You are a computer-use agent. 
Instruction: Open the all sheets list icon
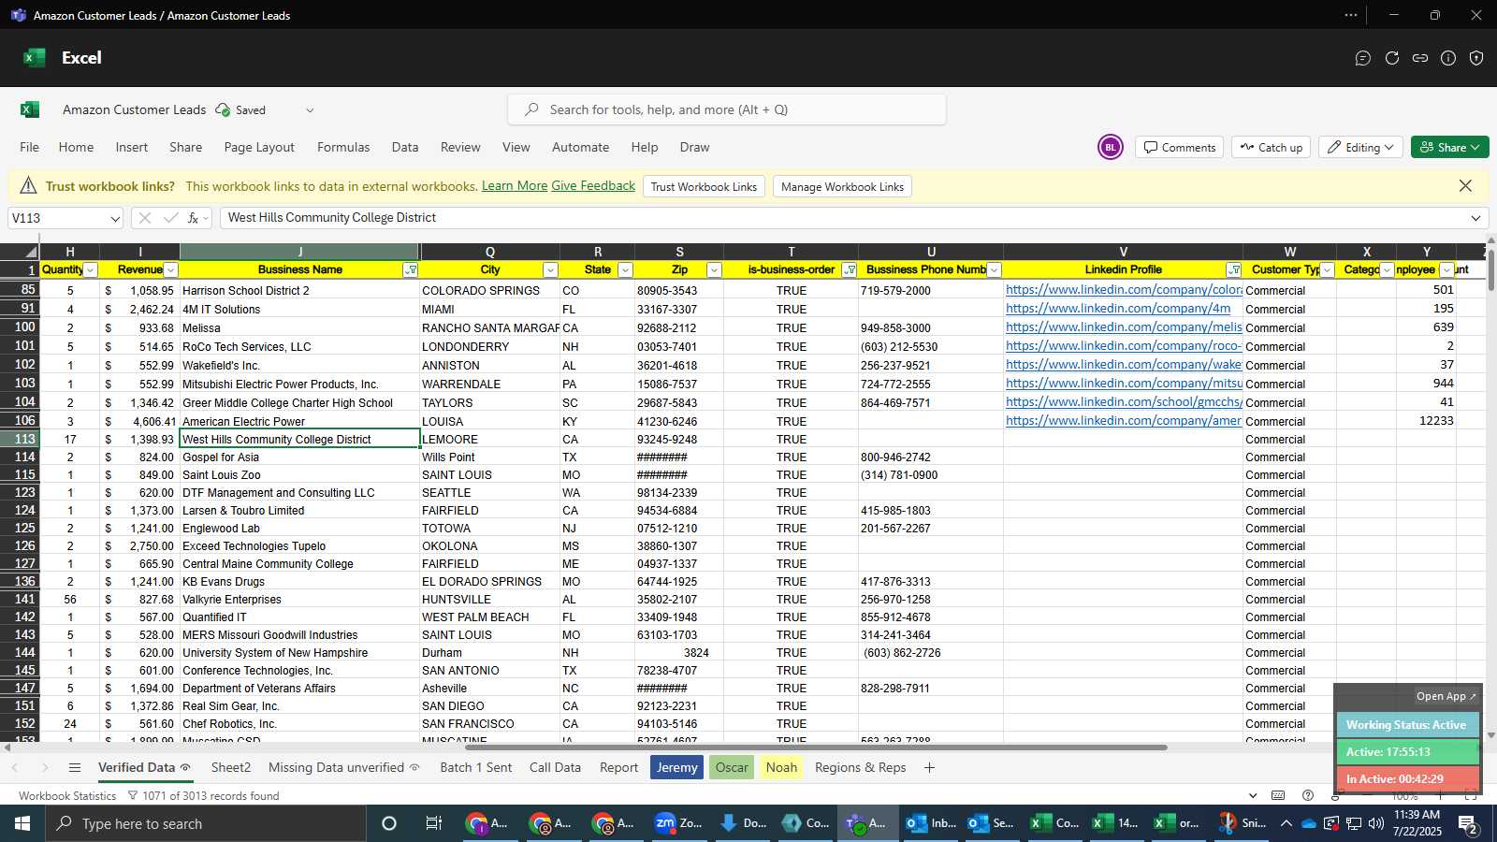point(75,767)
